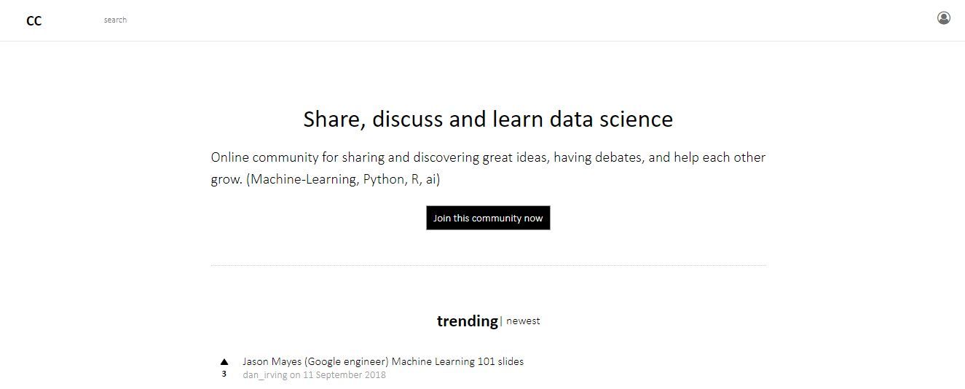
Task: Open the Jason Mayes Machine Learning 101 slides post
Action: [x=382, y=361]
